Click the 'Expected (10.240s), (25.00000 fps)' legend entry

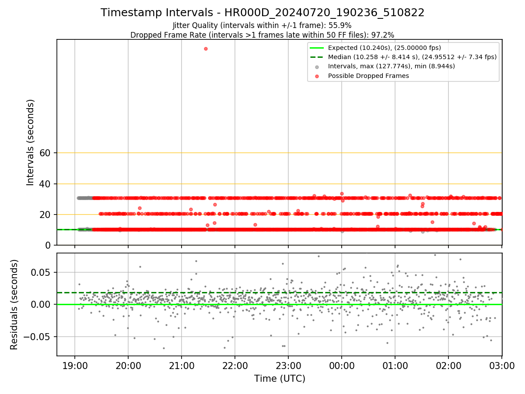click(x=384, y=48)
